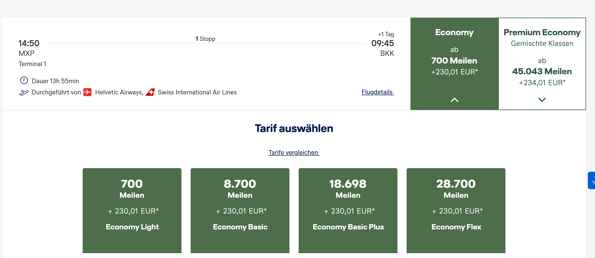Collapse the Economy fare chevron

[x=455, y=100]
